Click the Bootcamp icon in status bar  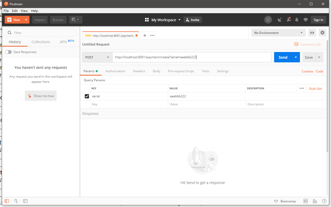[276, 201]
